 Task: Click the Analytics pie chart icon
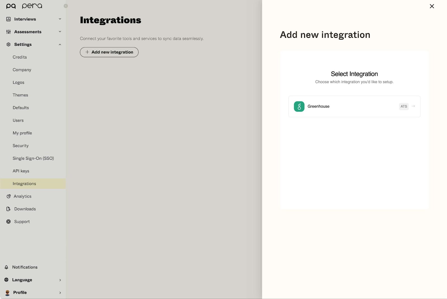click(x=9, y=196)
